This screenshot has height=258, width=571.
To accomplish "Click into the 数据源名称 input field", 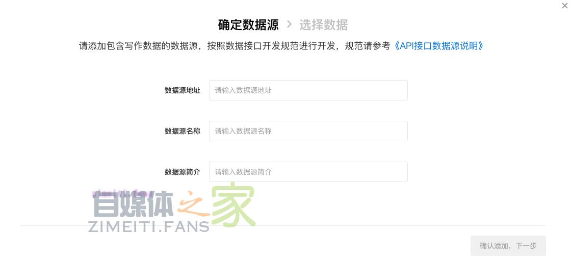I will point(308,131).
